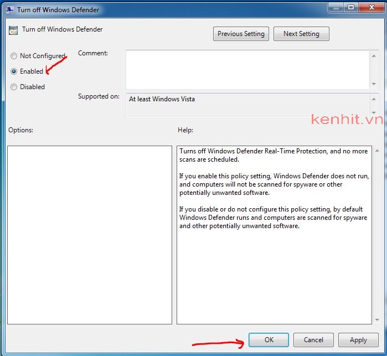
Task: Click the policy setting icon beside the heading
Action: point(13,30)
